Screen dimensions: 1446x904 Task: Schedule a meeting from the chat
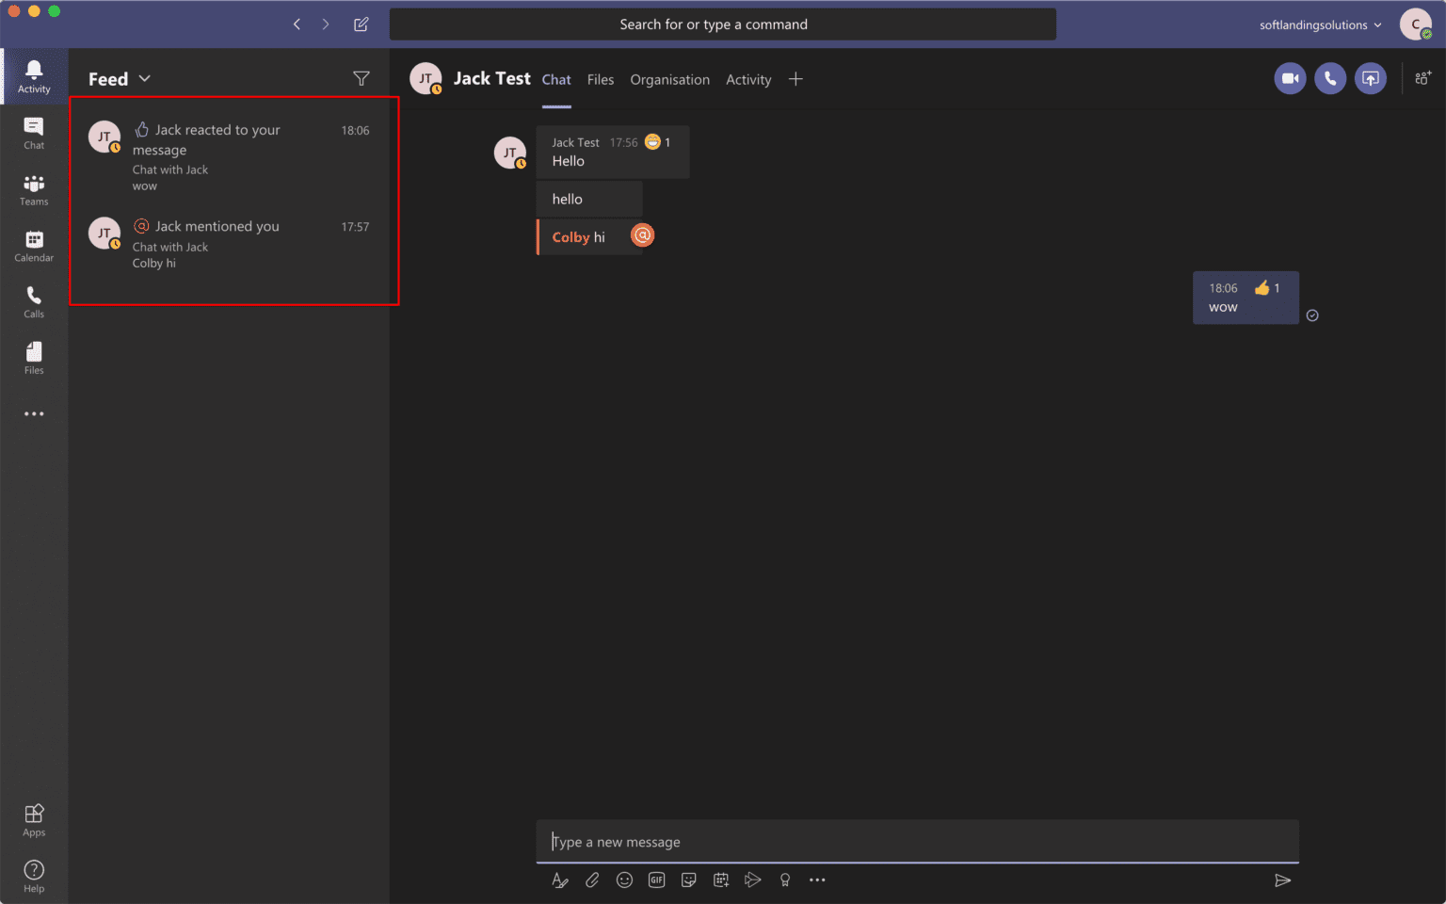click(720, 880)
